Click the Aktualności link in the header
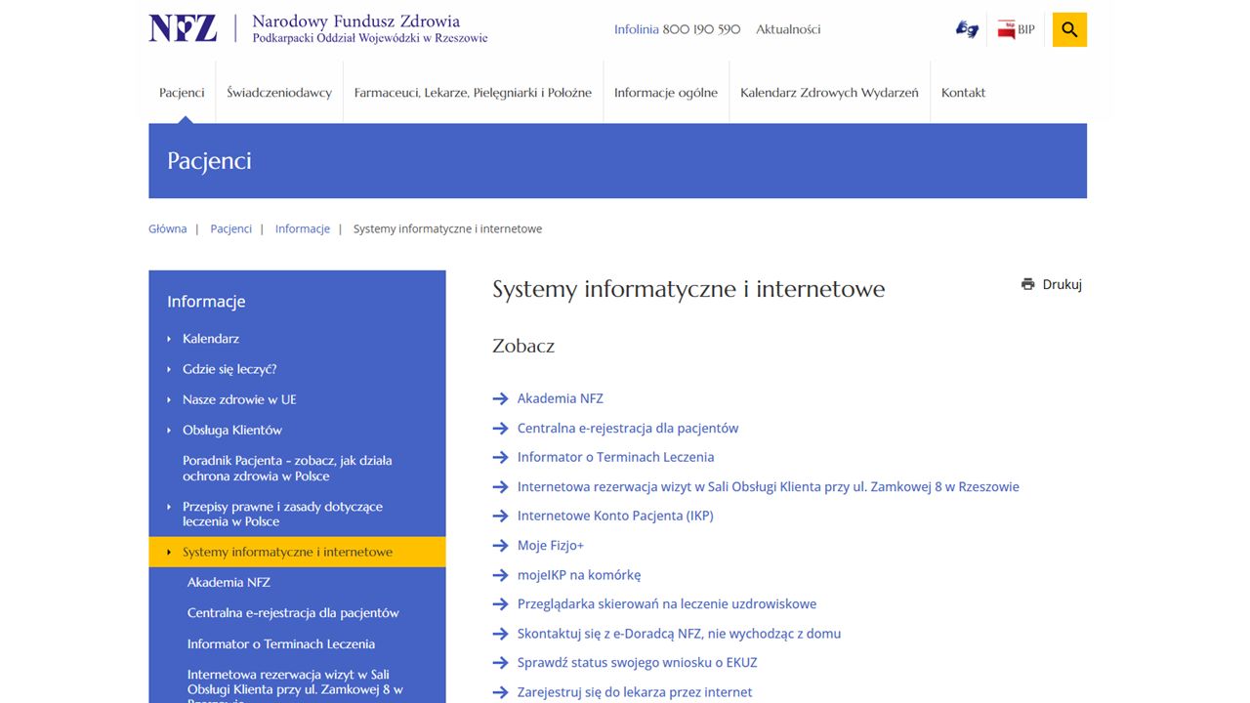 click(788, 29)
